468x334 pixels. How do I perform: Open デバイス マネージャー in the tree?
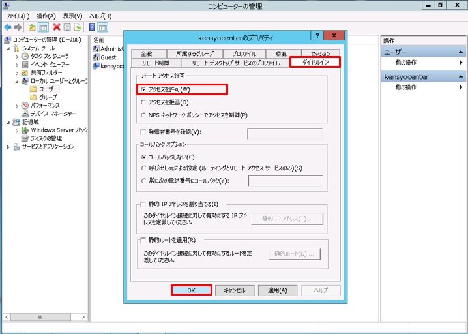point(53,114)
